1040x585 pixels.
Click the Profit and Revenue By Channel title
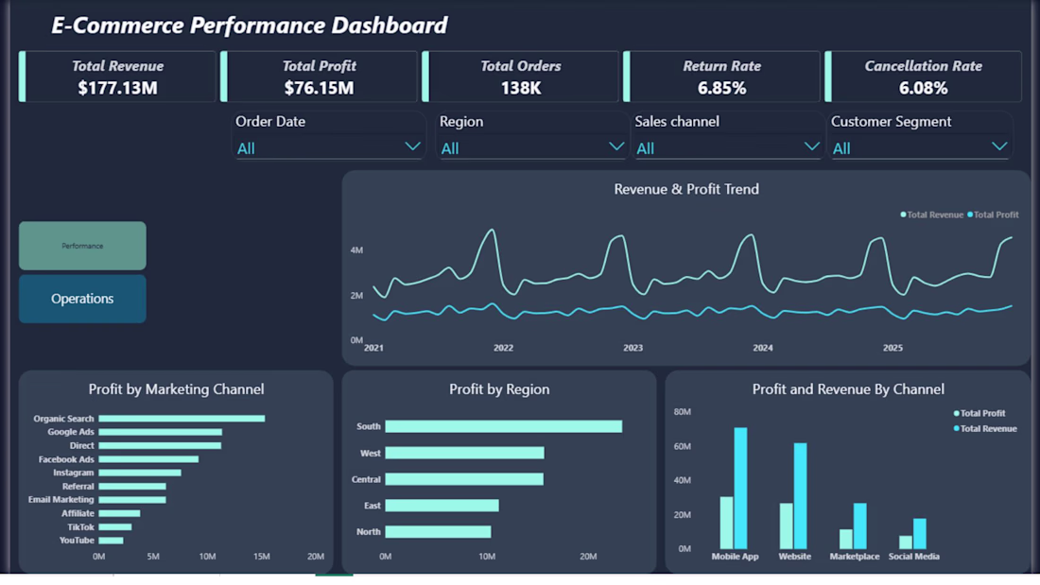coord(848,389)
